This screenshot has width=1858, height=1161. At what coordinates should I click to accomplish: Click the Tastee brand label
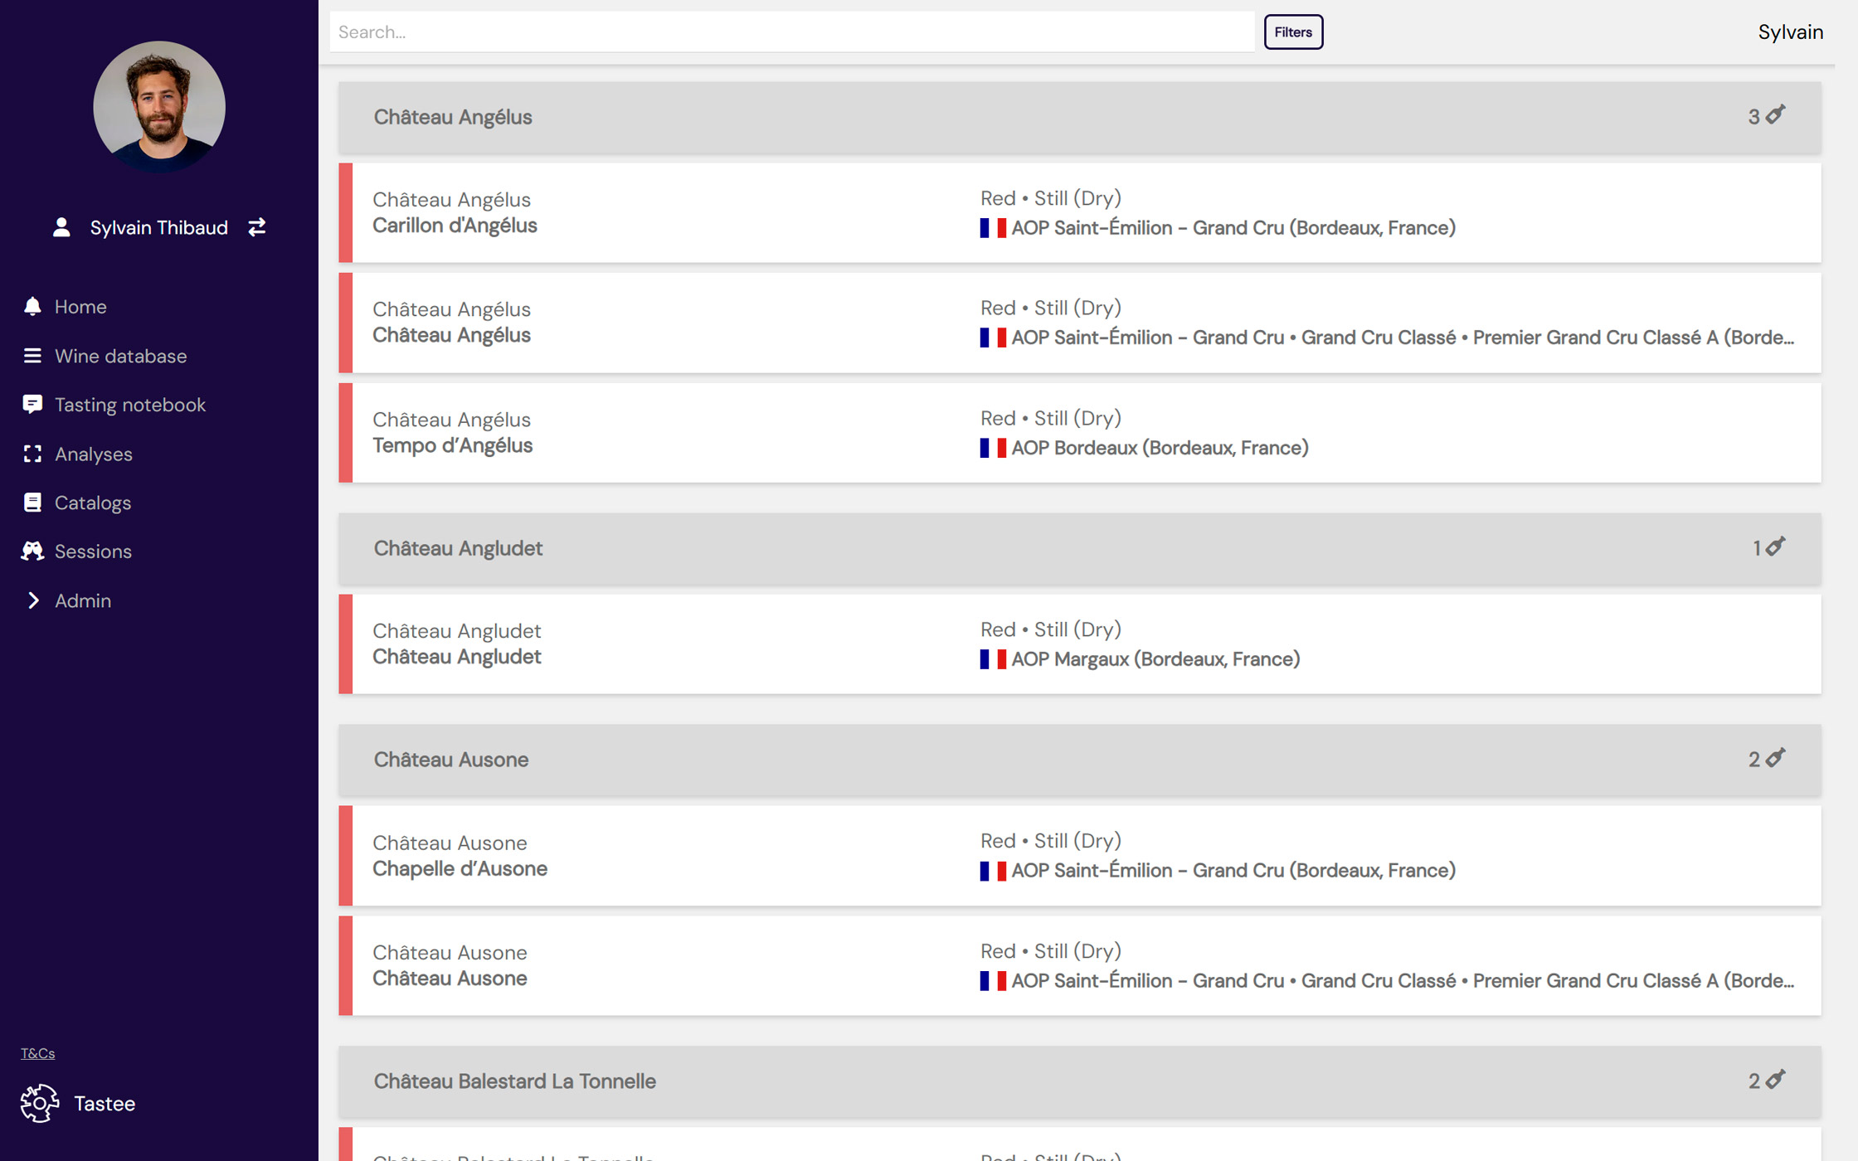pos(105,1104)
